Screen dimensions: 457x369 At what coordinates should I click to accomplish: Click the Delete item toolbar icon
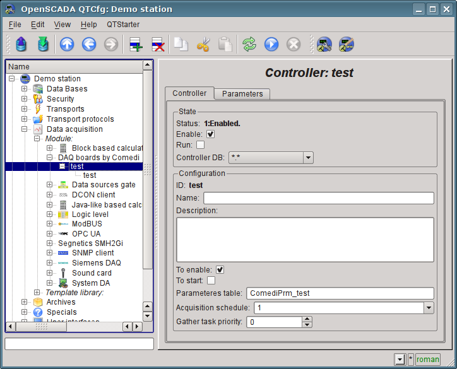coord(158,45)
